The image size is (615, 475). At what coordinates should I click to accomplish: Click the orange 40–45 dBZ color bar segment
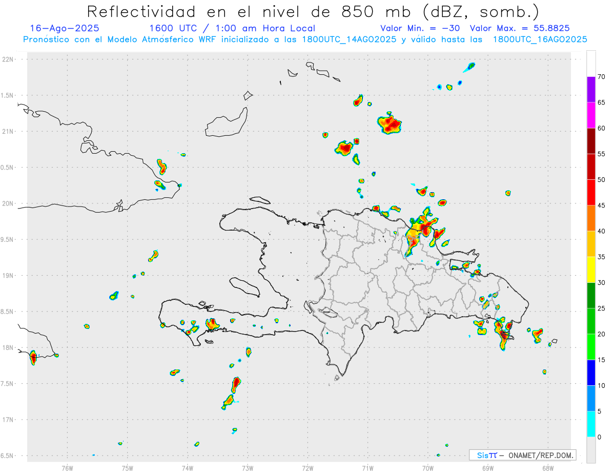tap(591, 218)
